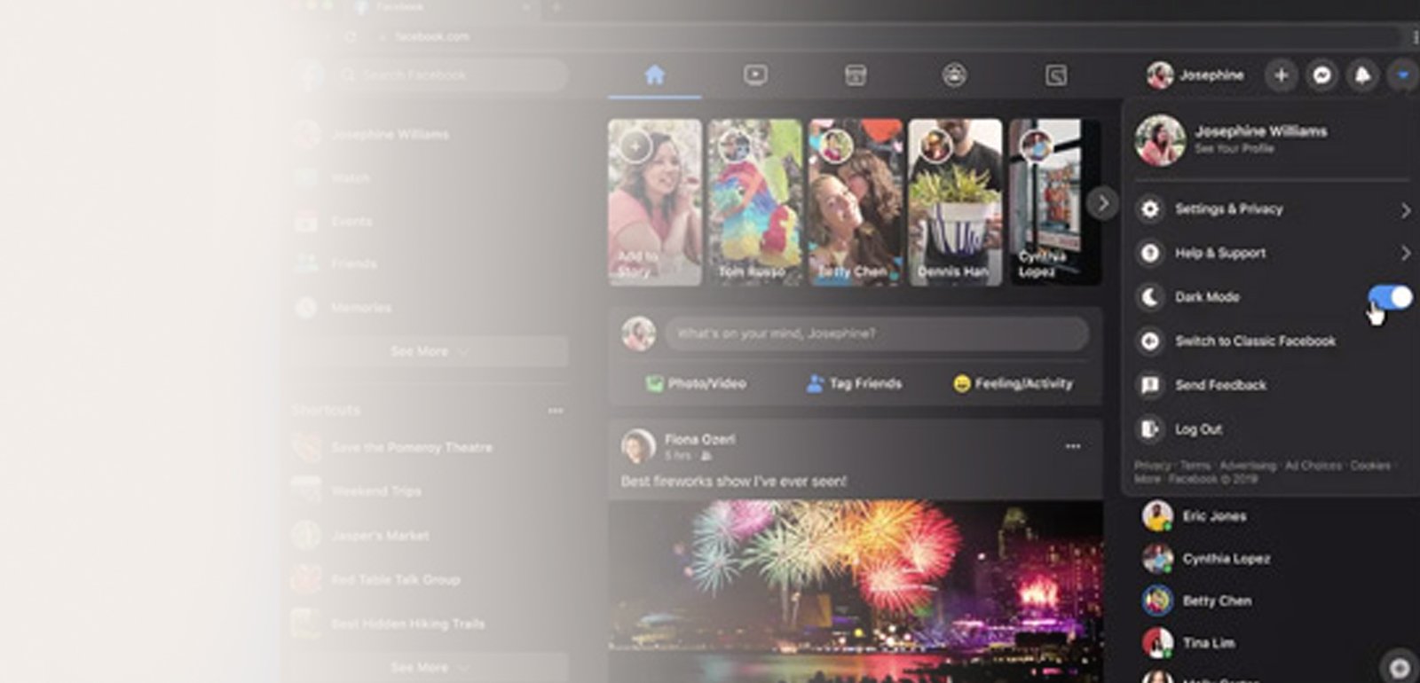Click the Add to Story card
Viewport: 1420px width, 683px height.
[x=655, y=202]
